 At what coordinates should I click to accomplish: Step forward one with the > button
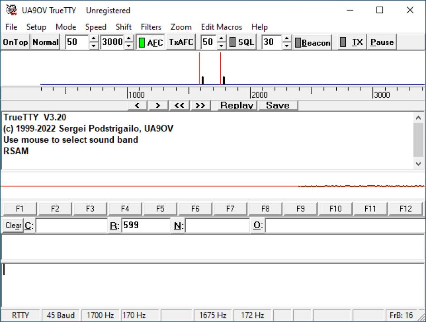tap(158, 106)
